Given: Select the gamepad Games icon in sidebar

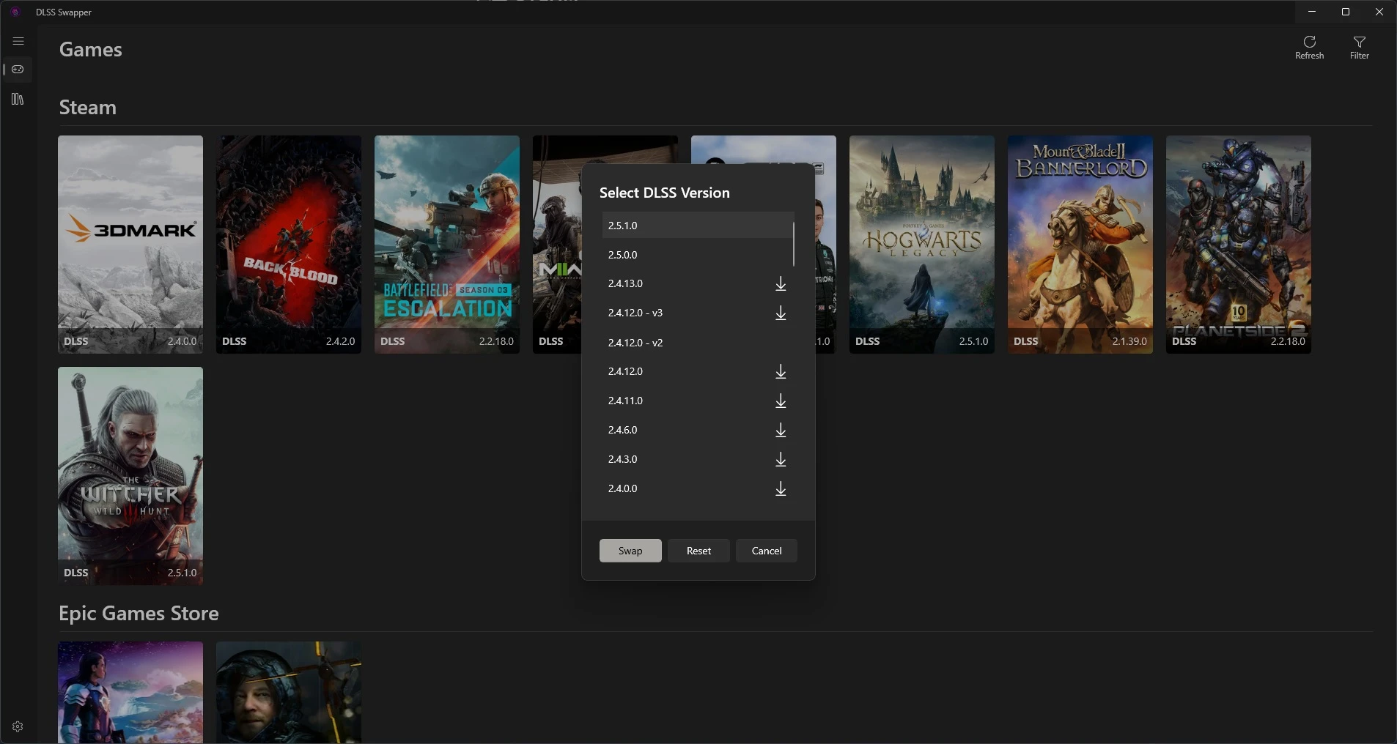Looking at the screenshot, I should 18,70.
